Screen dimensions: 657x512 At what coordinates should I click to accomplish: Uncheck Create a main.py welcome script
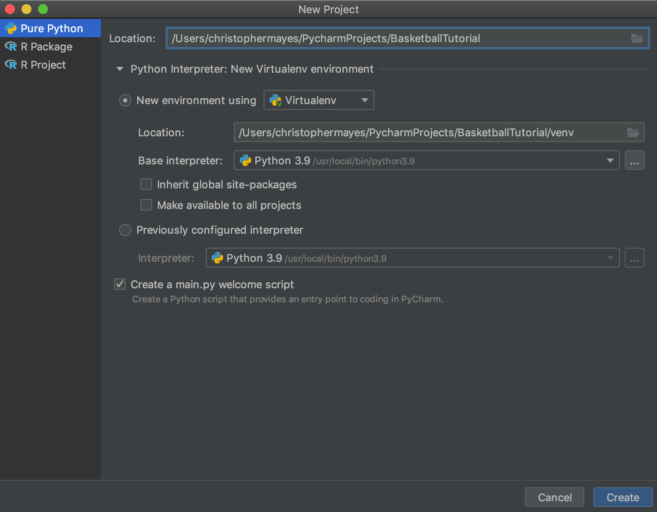click(x=120, y=284)
